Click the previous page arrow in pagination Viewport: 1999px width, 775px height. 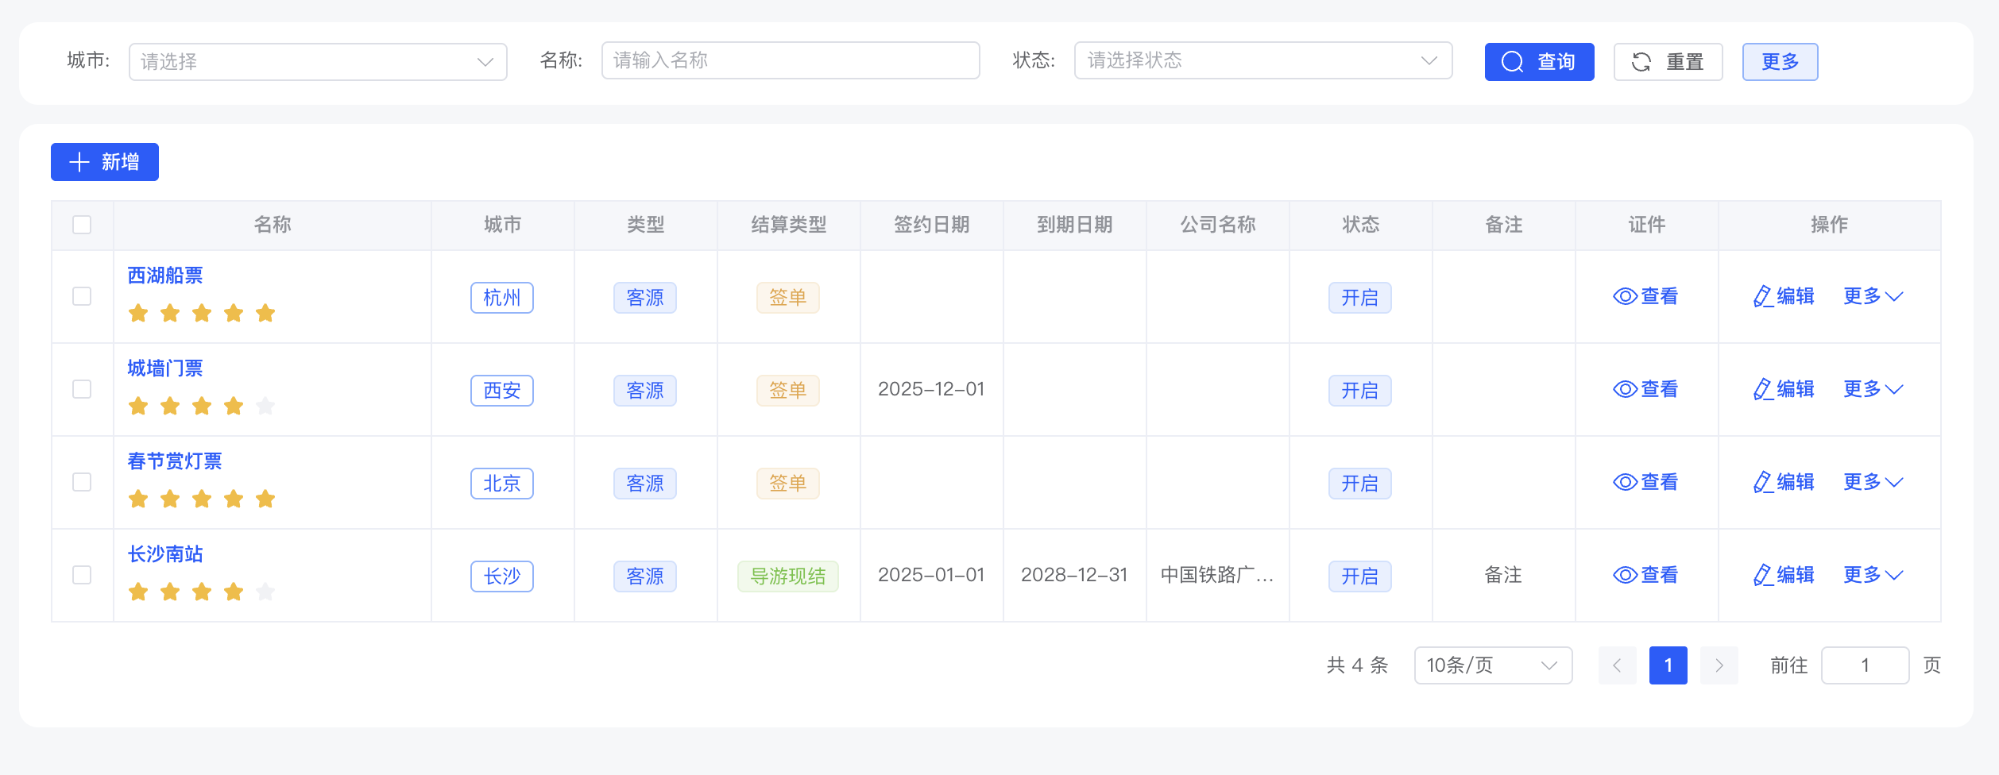1618,665
